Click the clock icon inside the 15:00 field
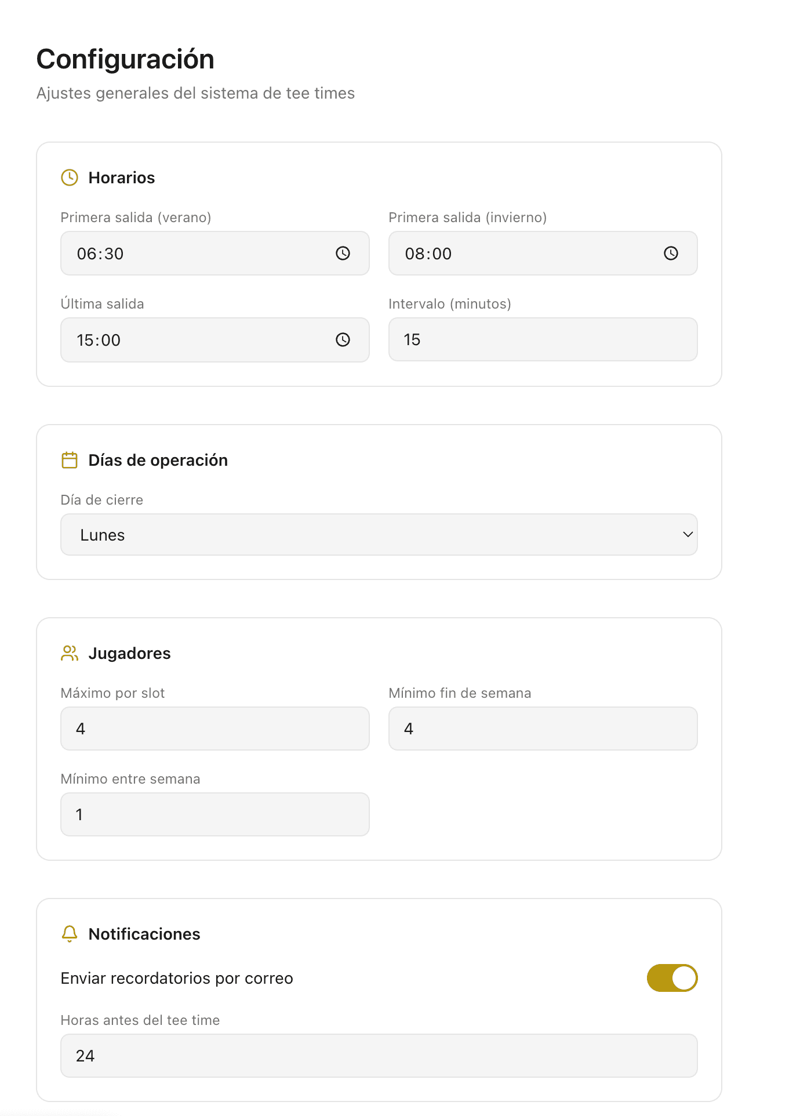This screenshot has height=1116, width=800. click(x=343, y=340)
